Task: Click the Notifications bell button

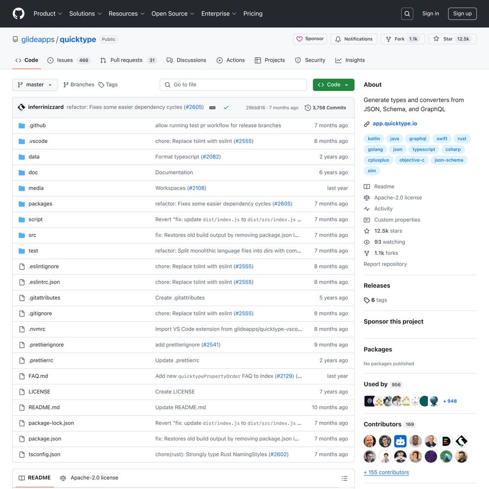Action: [354, 39]
